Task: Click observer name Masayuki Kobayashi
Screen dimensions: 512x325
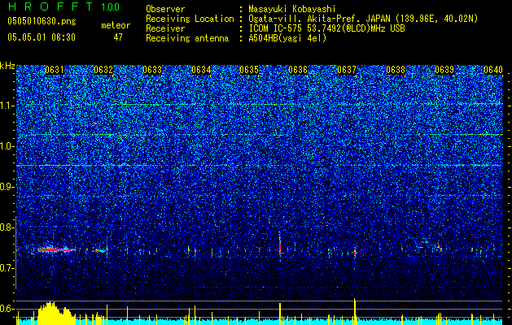Action: click(292, 9)
